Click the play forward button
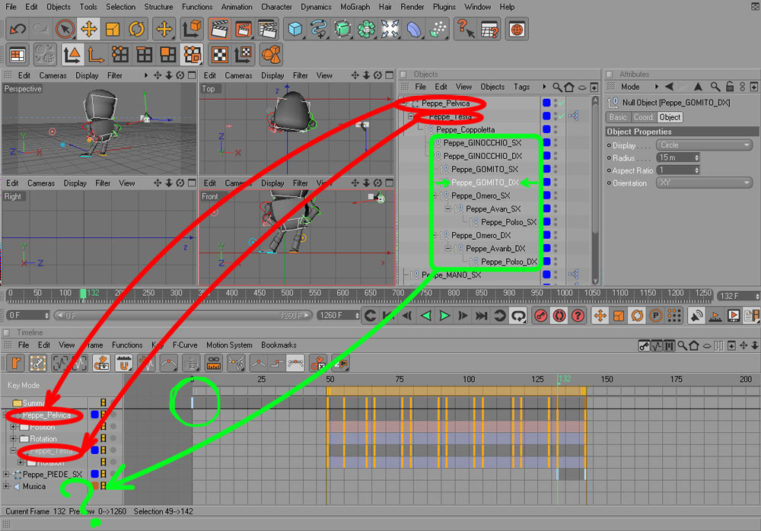This screenshot has height=531, width=761. (x=444, y=316)
